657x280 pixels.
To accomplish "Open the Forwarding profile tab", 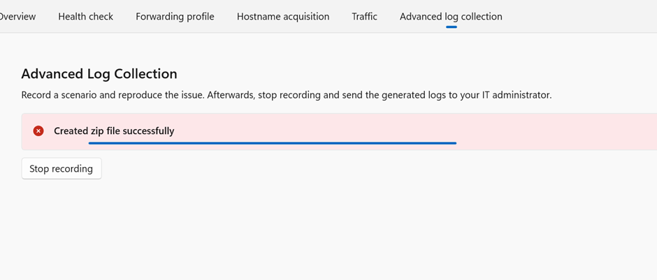I will pos(175,16).
